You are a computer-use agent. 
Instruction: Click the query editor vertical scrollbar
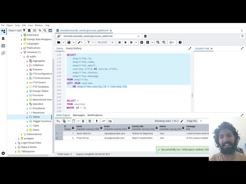point(192,95)
